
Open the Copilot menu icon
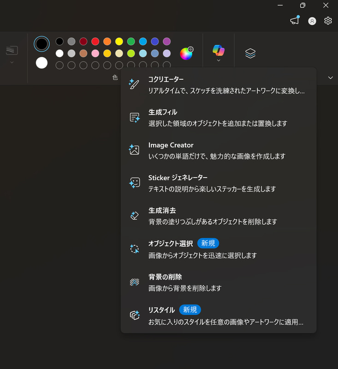[219, 50]
